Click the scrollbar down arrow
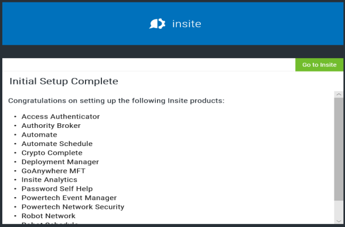The height and width of the screenshot is (227, 345). pyautogui.click(x=339, y=221)
